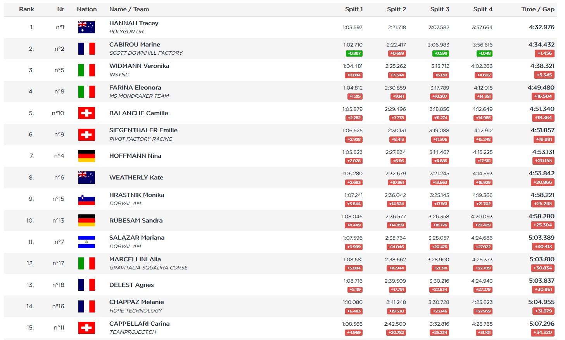Click New Zealand flag beside WEATHERLY Kate
The image size is (565, 340).
(86, 178)
